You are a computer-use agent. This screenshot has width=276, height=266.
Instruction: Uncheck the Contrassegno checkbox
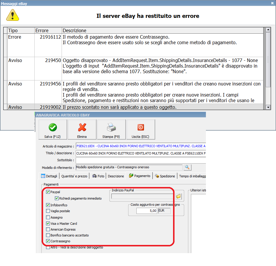point(48,241)
